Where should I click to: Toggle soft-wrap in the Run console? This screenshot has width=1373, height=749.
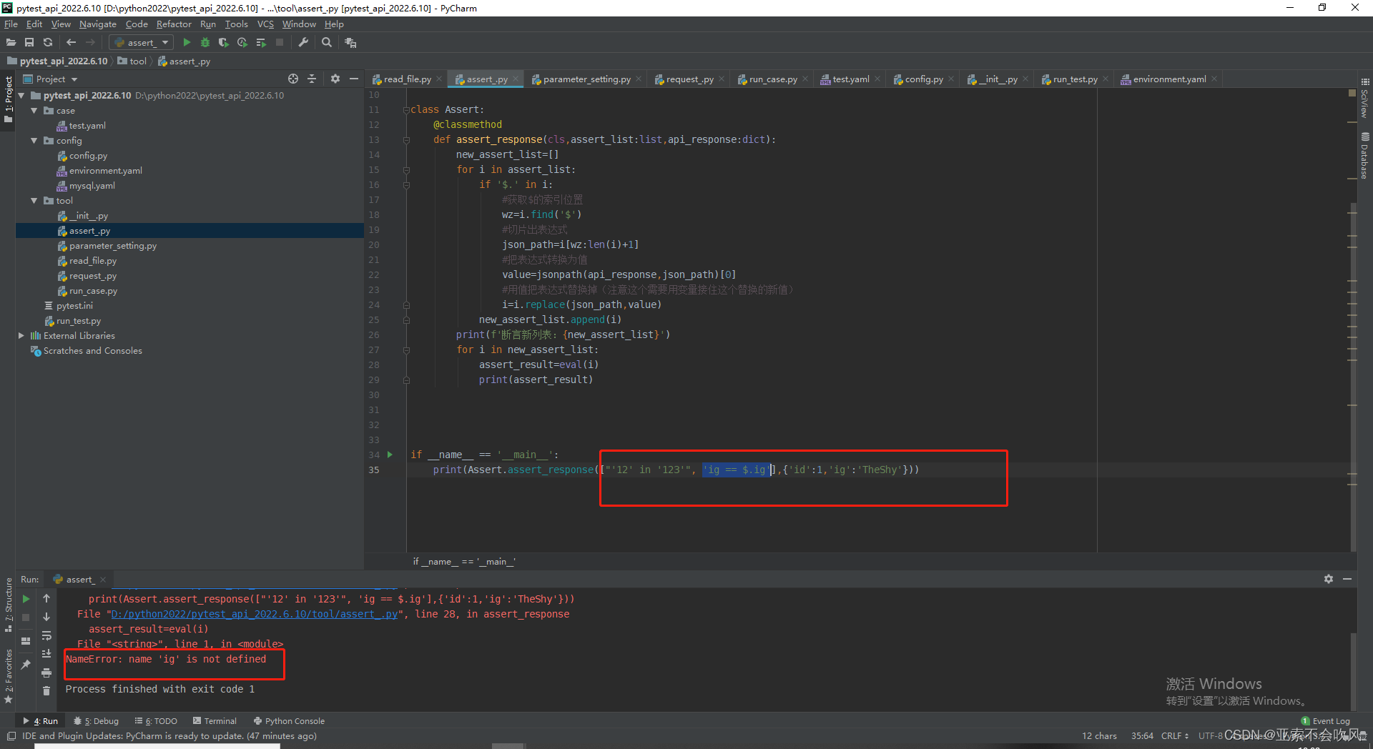coord(46,635)
